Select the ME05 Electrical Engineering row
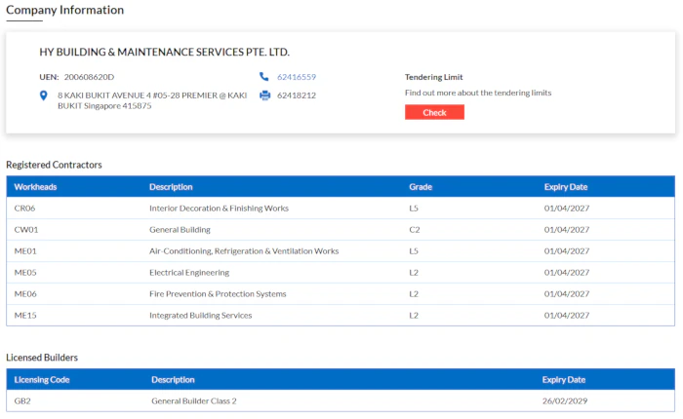The height and width of the screenshot is (419, 683). click(x=25, y=273)
